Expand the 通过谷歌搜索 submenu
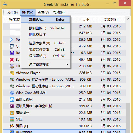The height and width of the screenshot is (133, 133). click(45, 65)
